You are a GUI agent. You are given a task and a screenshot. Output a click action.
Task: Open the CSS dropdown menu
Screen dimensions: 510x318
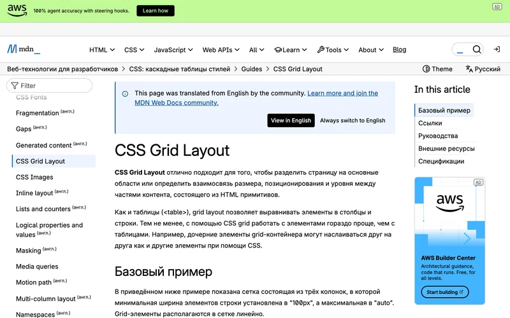134,50
